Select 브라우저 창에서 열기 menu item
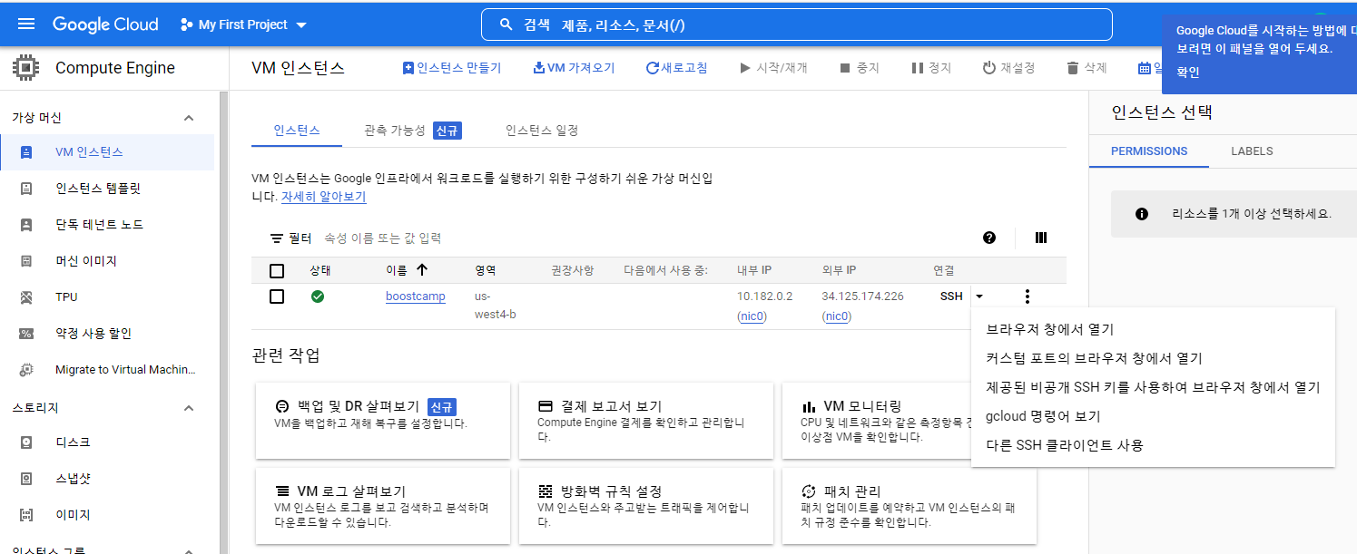This screenshot has height=554, width=1357. [1153, 329]
